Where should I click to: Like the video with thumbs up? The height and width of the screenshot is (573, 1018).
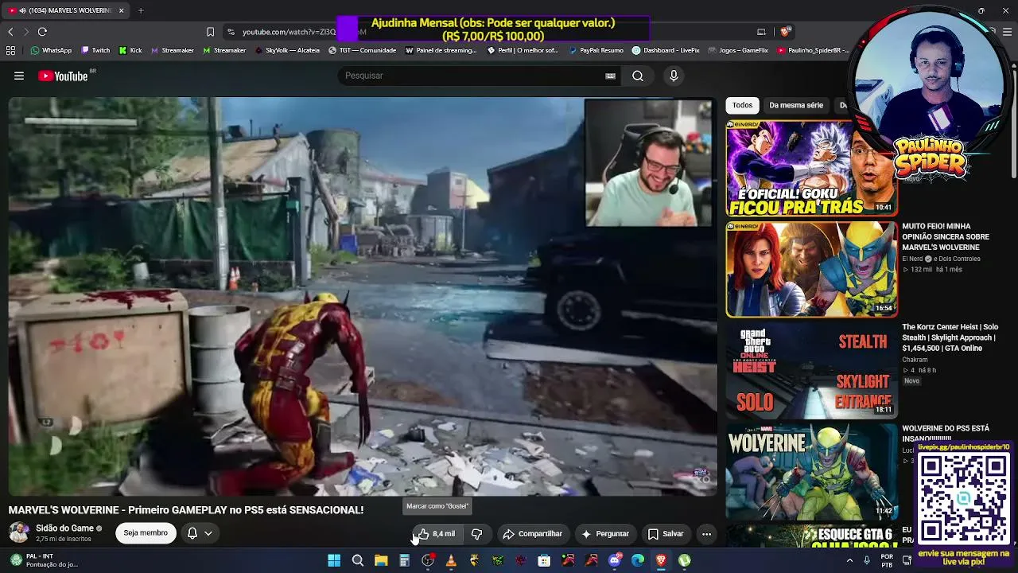[x=436, y=534]
